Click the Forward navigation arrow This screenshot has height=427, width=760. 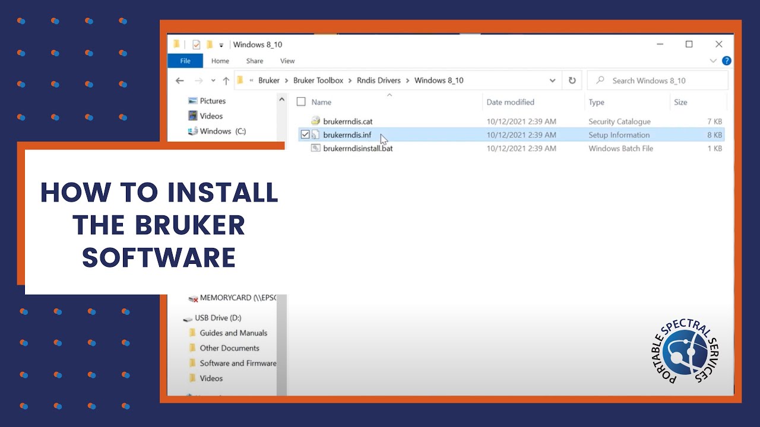point(199,81)
